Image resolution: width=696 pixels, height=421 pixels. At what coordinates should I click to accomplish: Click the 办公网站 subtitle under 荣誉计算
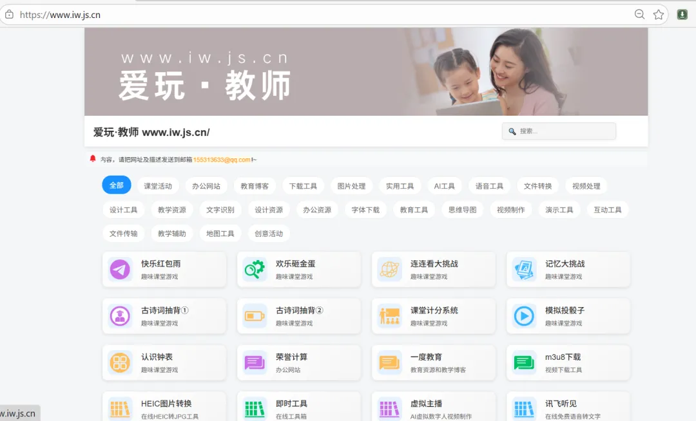click(288, 370)
